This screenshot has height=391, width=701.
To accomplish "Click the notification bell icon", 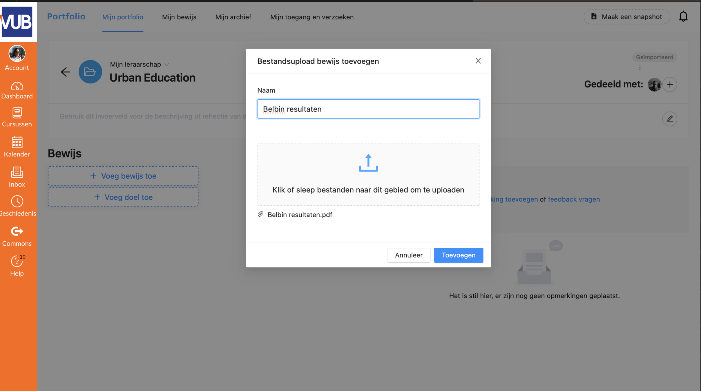I will 683,17.
